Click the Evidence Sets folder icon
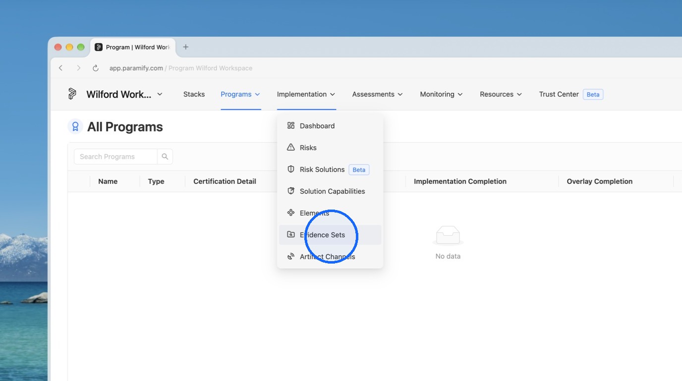 [x=291, y=235]
